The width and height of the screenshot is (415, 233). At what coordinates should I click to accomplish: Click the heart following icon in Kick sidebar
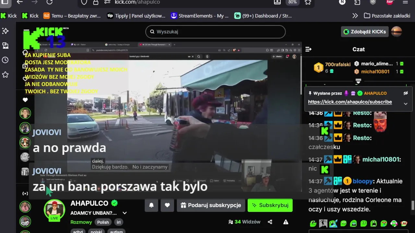coord(25,100)
